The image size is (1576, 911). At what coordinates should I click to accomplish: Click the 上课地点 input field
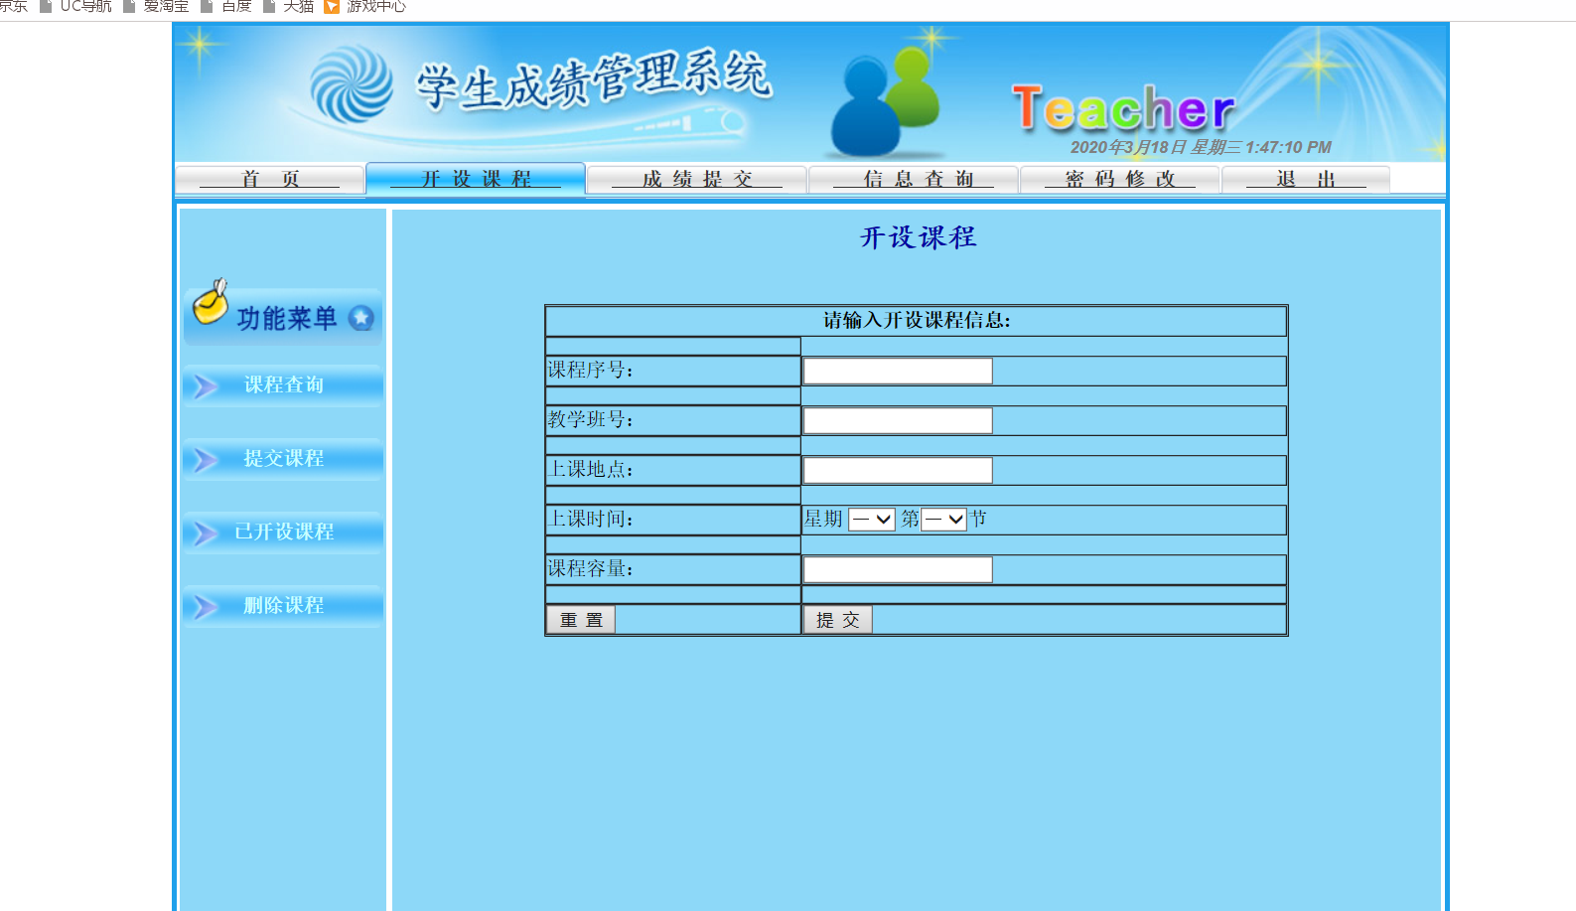click(898, 470)
